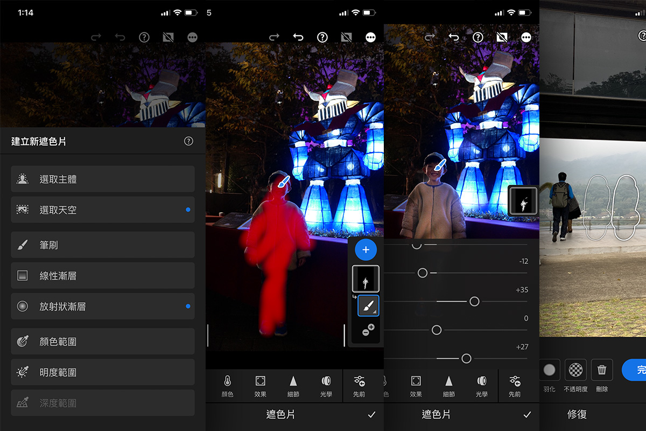
Task: Choose 線性漸層 mask option
Action: pos(103,276)
